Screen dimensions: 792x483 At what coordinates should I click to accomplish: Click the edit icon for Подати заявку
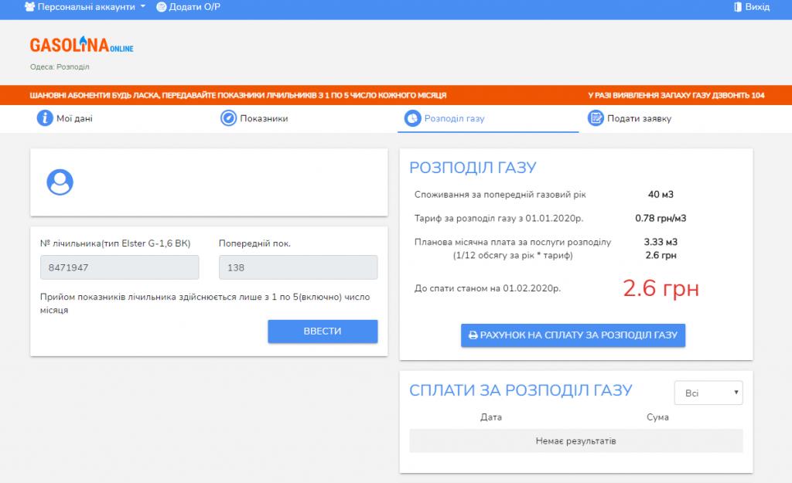[595, 118]
